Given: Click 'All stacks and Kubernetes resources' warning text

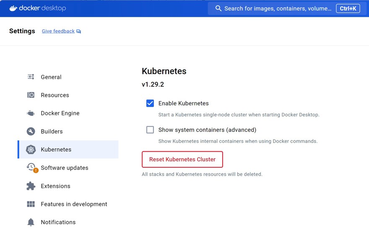Looking at the screenshot, I should point(202,174).
